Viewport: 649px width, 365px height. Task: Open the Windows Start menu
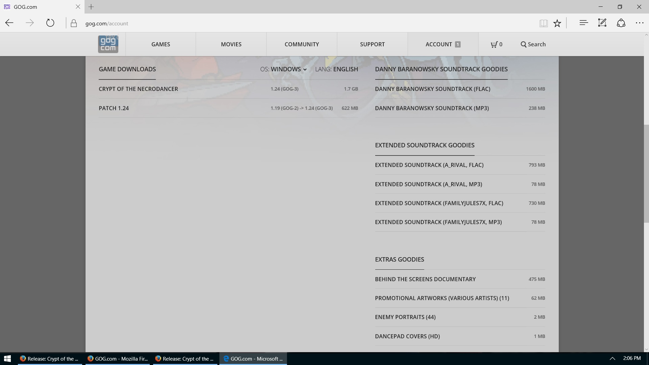(7, 359)
